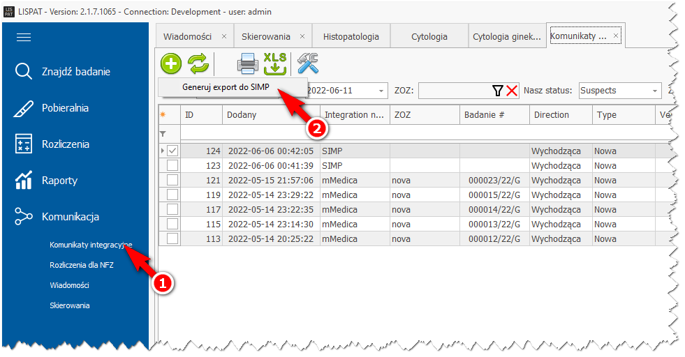
Task: Click the printer icon in toolbar
Action: click(248, 63)
